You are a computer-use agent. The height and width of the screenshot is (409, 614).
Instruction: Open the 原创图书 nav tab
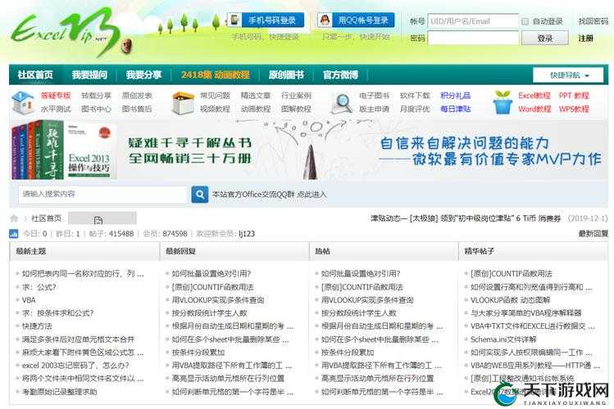pyautogui.click(x=286, y=74)
